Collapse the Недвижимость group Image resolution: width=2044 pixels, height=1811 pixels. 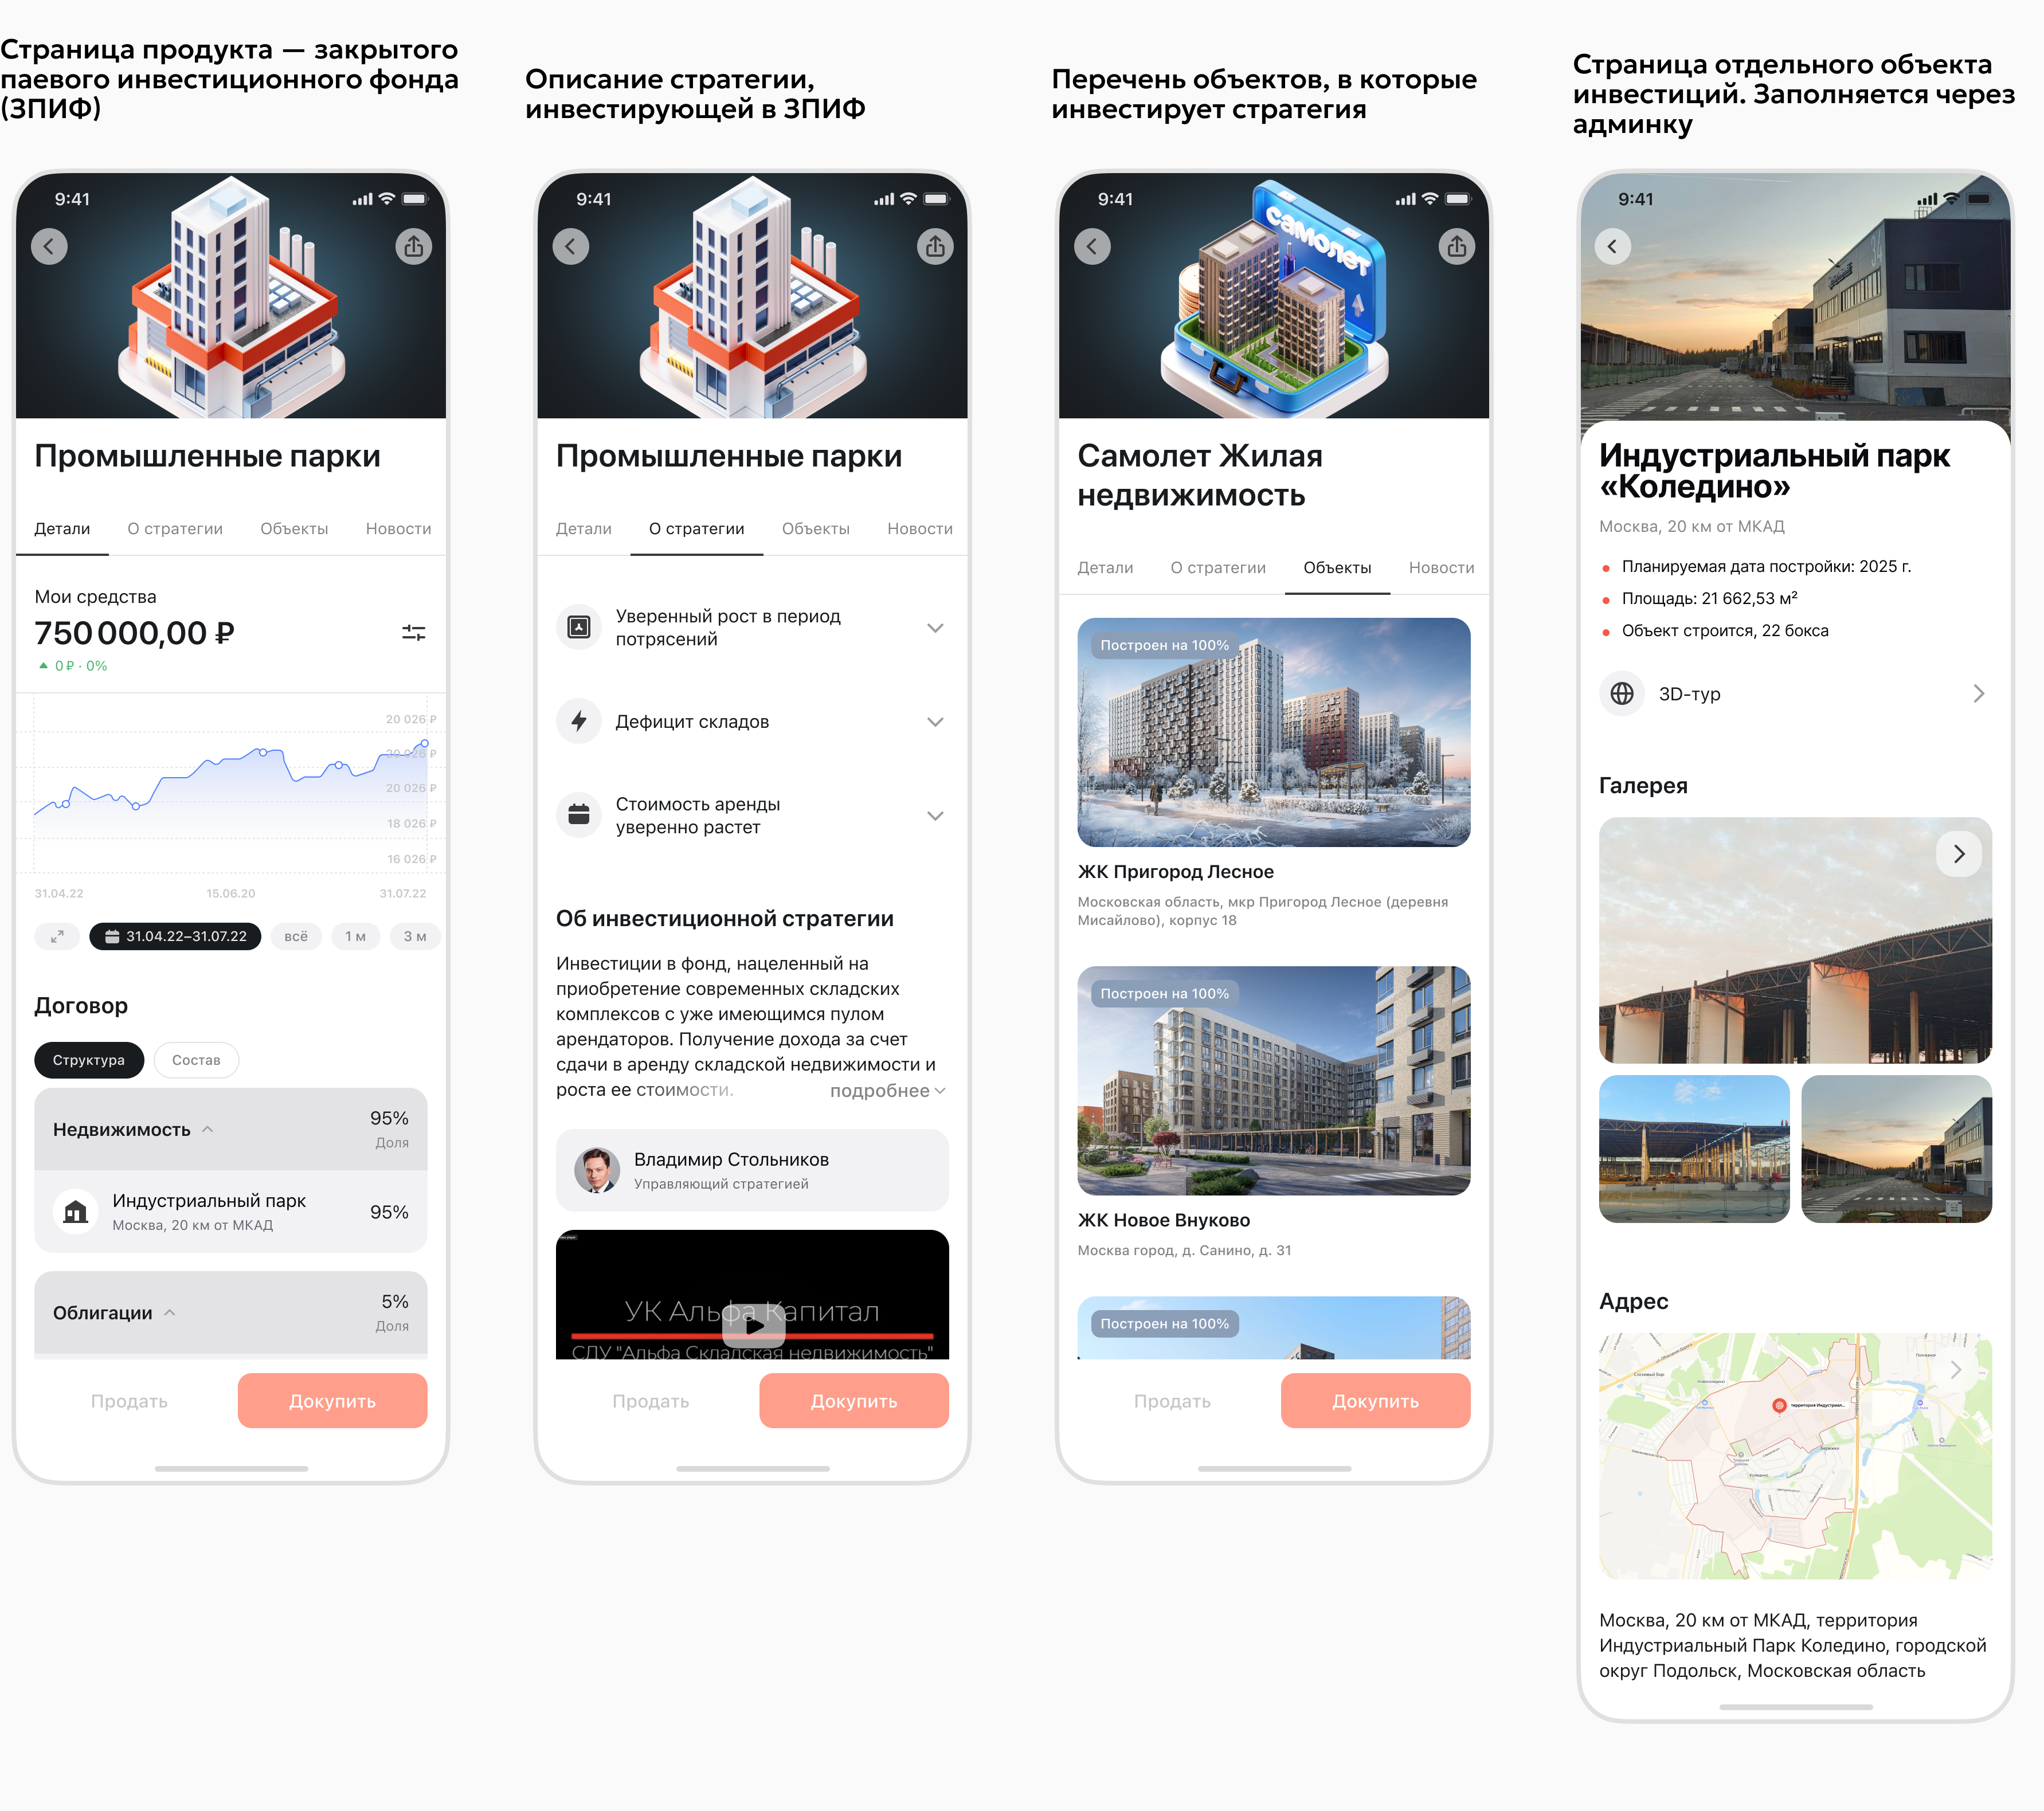tap(208, 1129)
